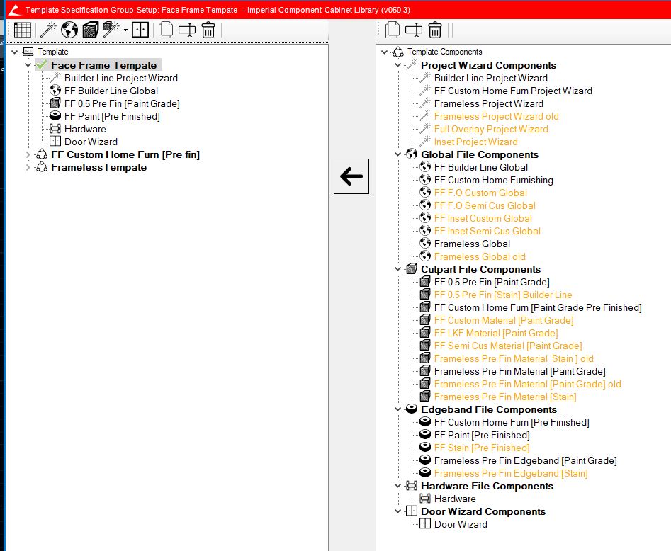This screenshot has width=671, height=551.
Task: Click the door wizard toolbar icon
Action: 140,30
